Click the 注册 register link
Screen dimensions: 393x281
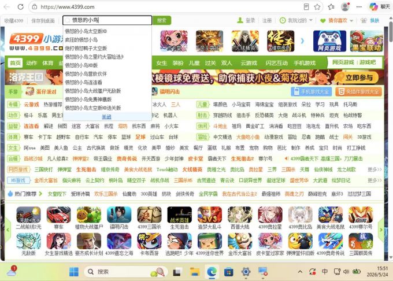(x=267, y=21)
